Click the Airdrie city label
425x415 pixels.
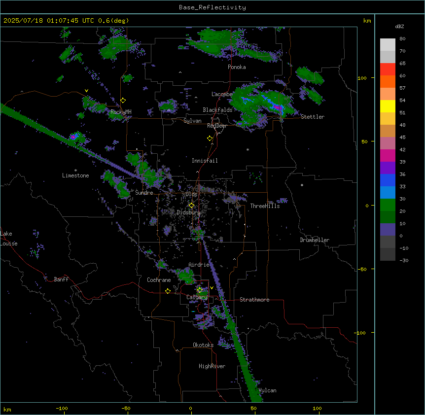pos(199,265)
